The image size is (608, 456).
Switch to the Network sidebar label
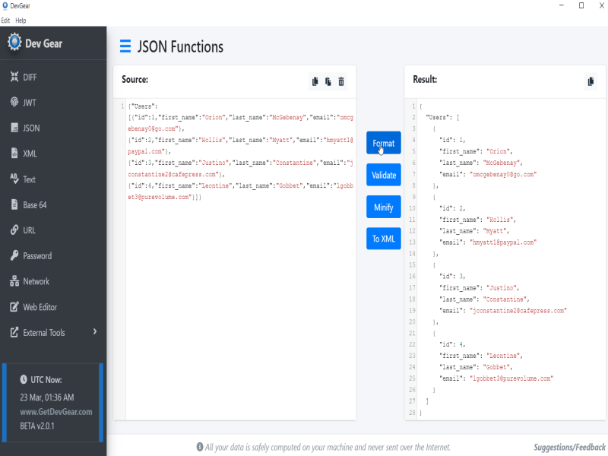pyautogui.click(x=36, y=281)
